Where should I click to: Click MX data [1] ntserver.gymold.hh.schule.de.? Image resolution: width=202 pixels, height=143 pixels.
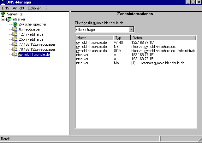coord(158,63)
